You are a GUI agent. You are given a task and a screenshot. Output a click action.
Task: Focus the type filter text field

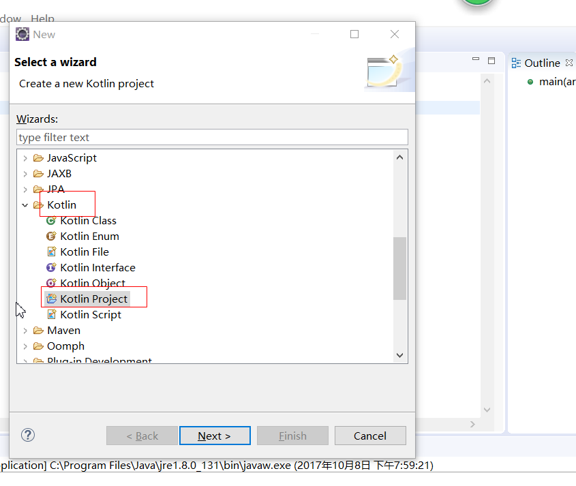click(212, 137)
